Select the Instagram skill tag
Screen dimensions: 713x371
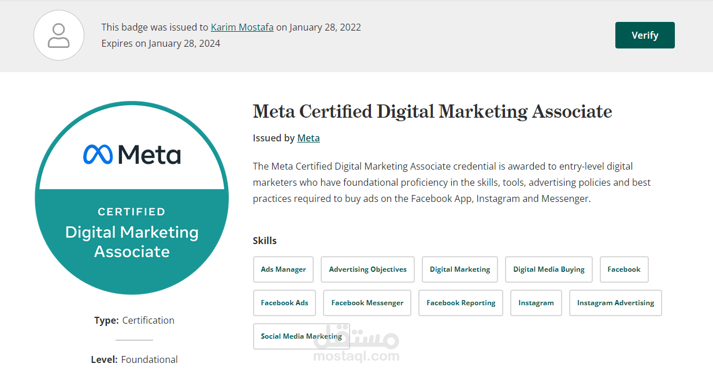(x=536, y=303)
